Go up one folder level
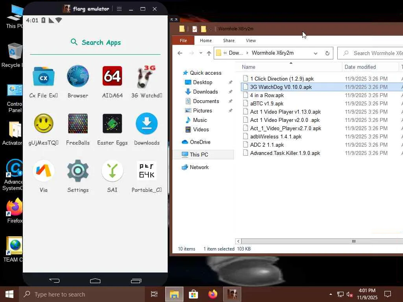403x302 pixels. click(x=209, y=53)
